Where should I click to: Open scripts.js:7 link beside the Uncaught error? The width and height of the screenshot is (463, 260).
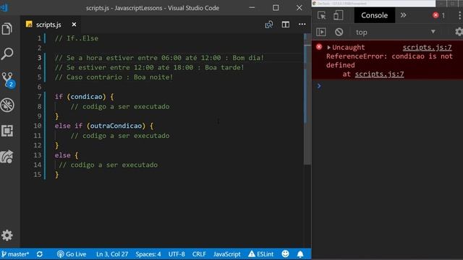click(427, 48)
